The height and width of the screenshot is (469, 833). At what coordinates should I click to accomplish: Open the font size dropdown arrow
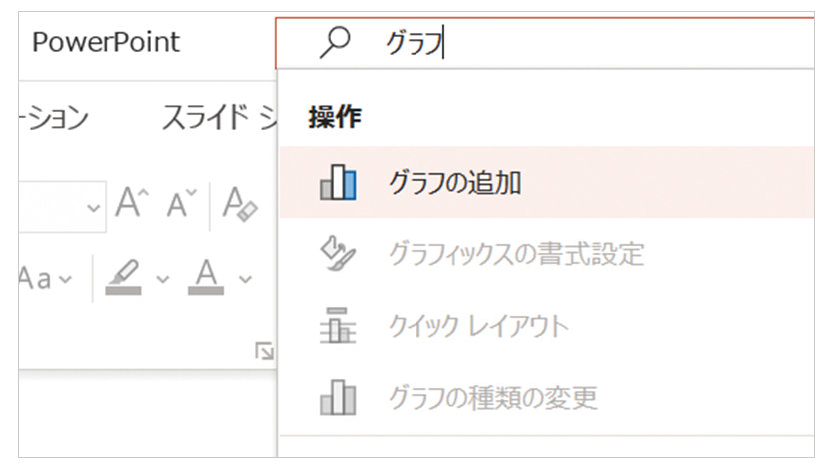[94, 207]
